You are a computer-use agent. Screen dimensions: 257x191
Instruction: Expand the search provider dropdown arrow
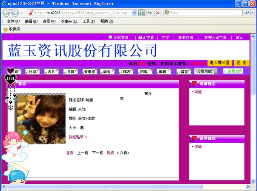point(252,12)
